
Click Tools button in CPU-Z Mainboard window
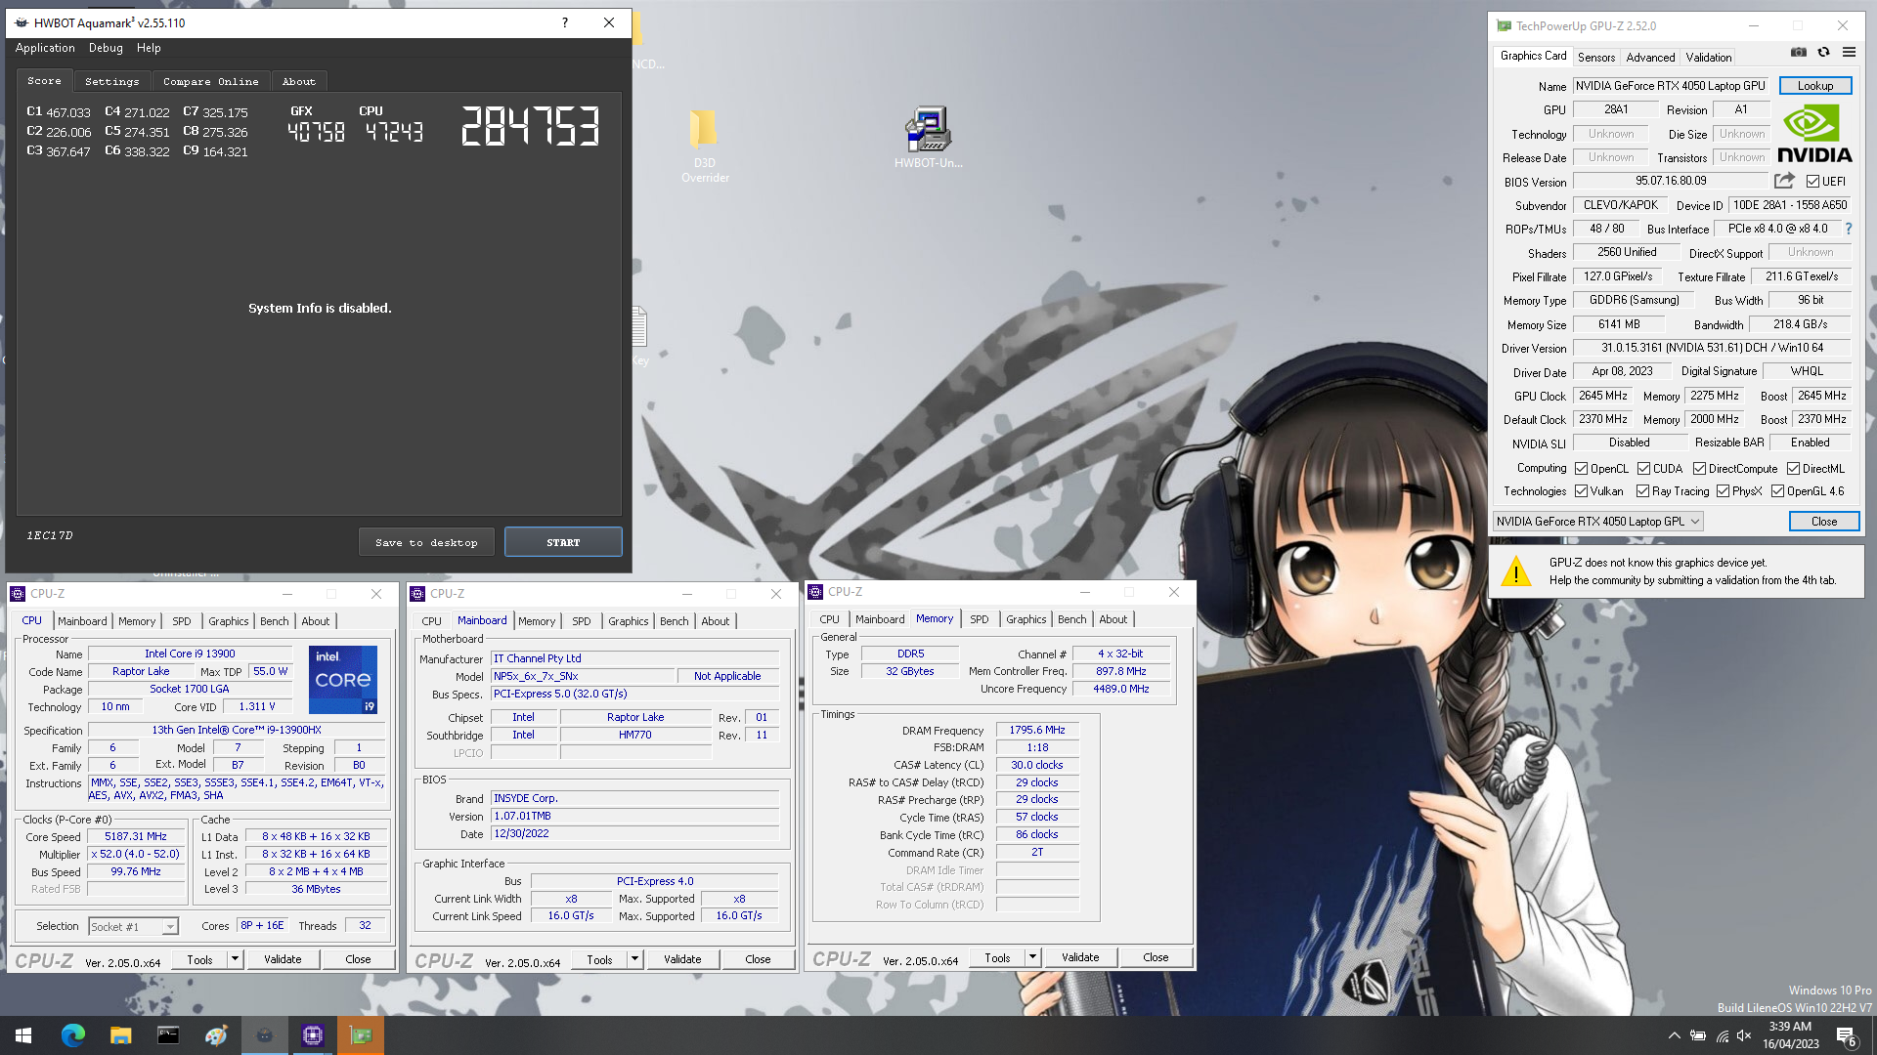coord(599,959)
